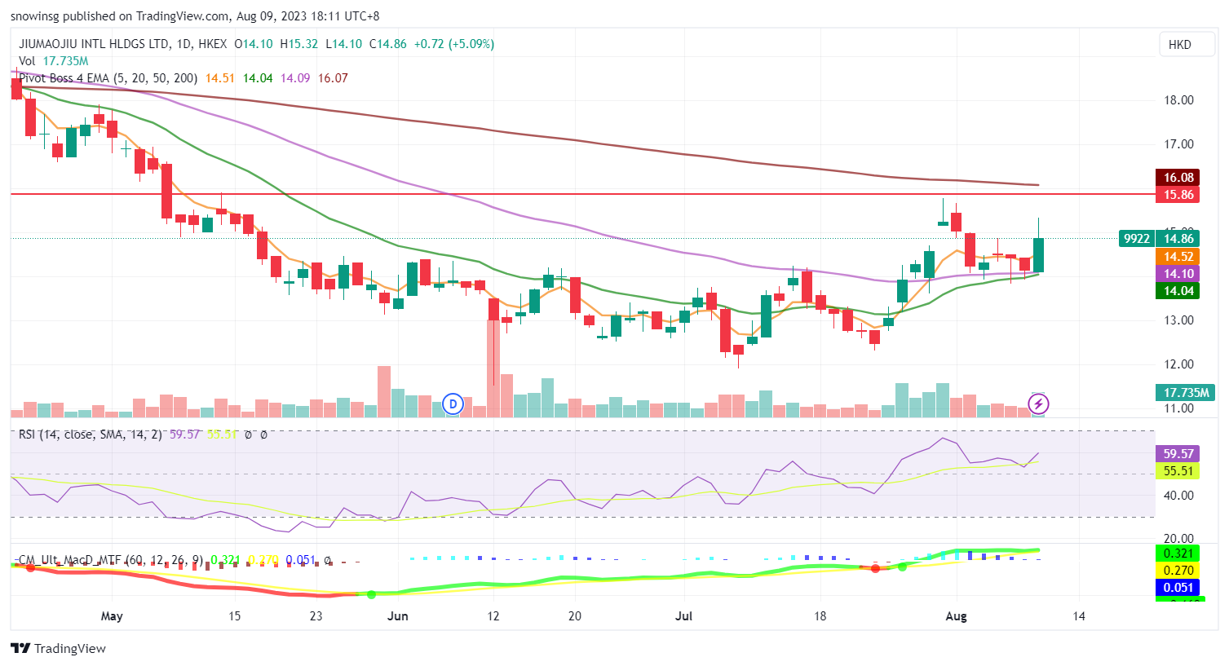Click the 13.00 price axis value

tap(1178, 320)
